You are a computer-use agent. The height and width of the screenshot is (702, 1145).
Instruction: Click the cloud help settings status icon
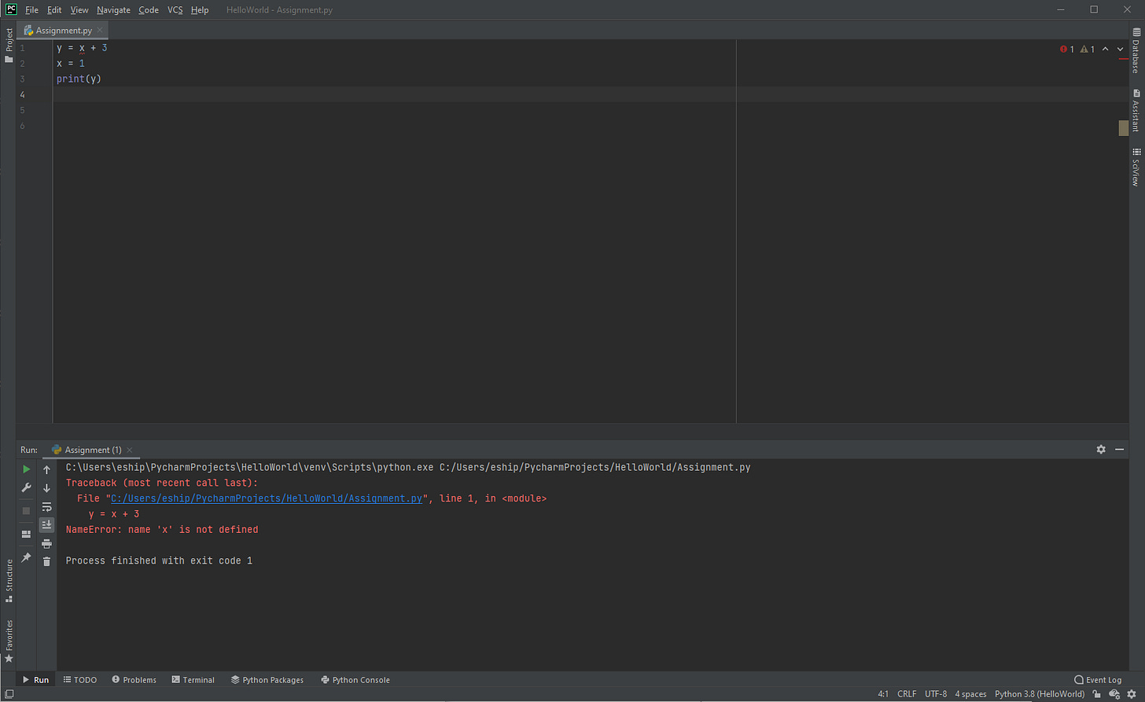tap(1114, 694)
